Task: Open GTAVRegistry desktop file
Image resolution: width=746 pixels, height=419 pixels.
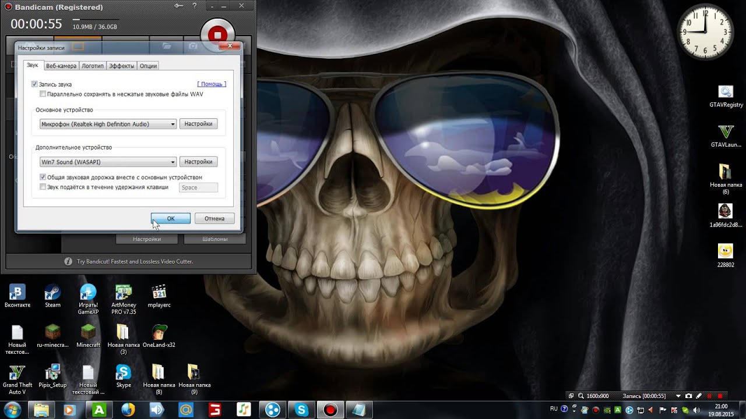Action: tap(726, 97)
